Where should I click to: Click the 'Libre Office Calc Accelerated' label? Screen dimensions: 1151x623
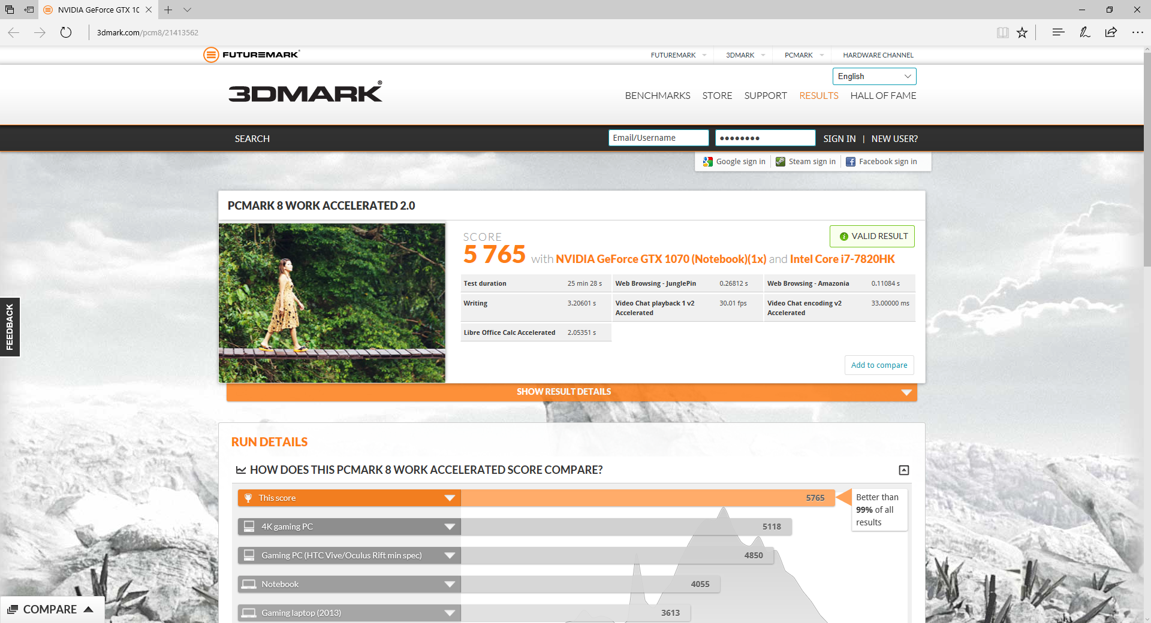[510, 333]
